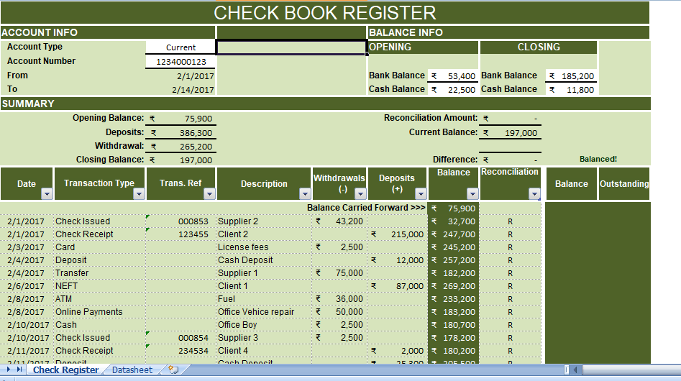Viewport: 681px width, 381px height.
Task: Select the License fees description cell
Action: [x=264, y=247]
